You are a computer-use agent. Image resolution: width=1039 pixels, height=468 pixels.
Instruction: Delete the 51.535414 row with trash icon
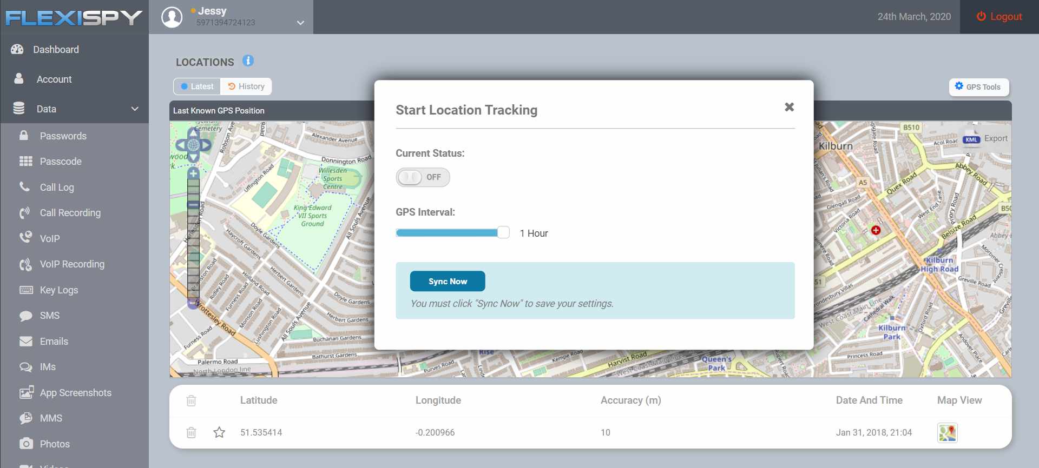[x=191, y=432]
